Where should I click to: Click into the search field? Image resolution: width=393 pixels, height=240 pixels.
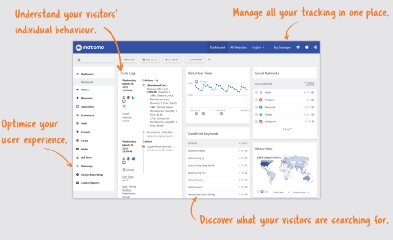pos(95,60)
